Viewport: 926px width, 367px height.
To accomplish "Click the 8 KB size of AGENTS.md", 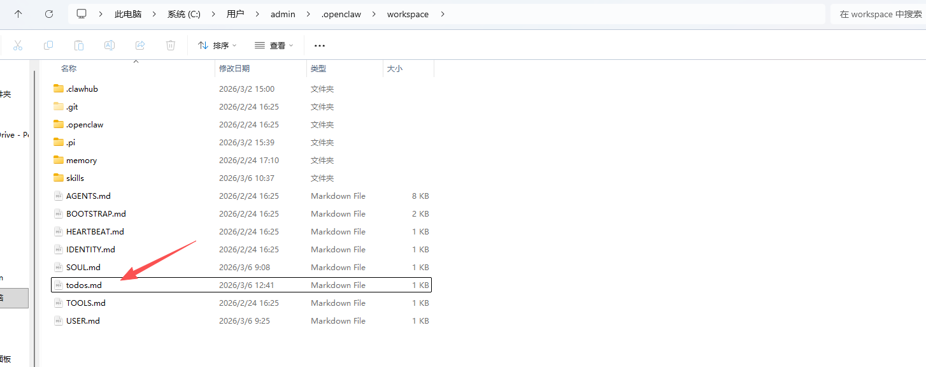I will [x=420, y=196].
